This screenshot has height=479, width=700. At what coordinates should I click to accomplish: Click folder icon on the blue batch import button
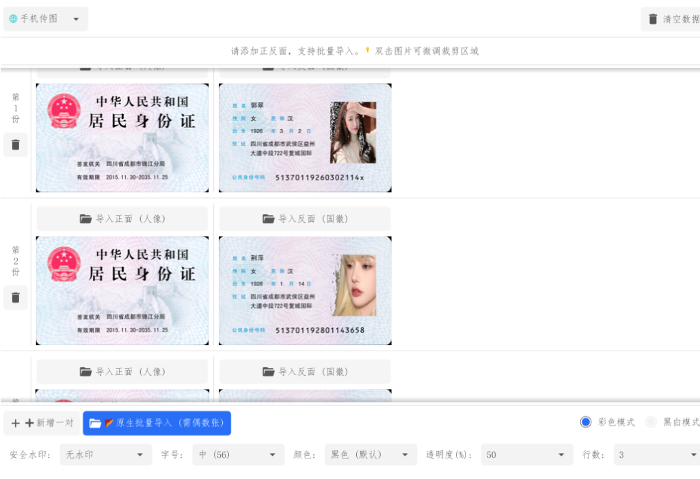95,423
